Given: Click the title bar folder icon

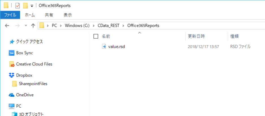Looking at the screenshot, I should [6, 6].
